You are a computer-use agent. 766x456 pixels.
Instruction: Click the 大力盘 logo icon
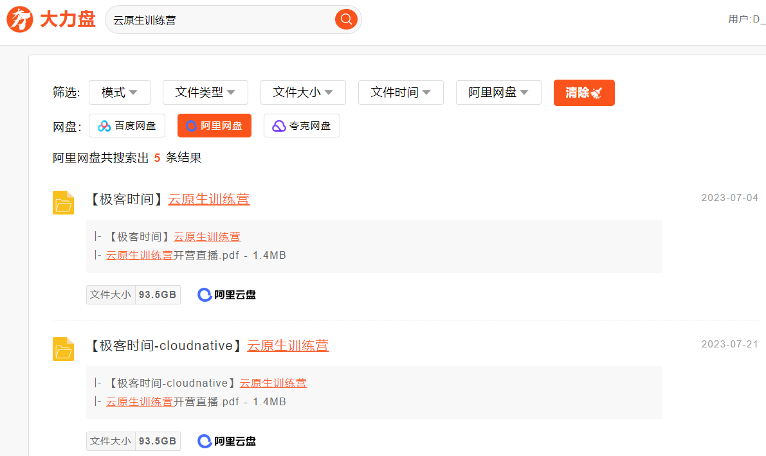pyautogui.click(x=19, y=19)
